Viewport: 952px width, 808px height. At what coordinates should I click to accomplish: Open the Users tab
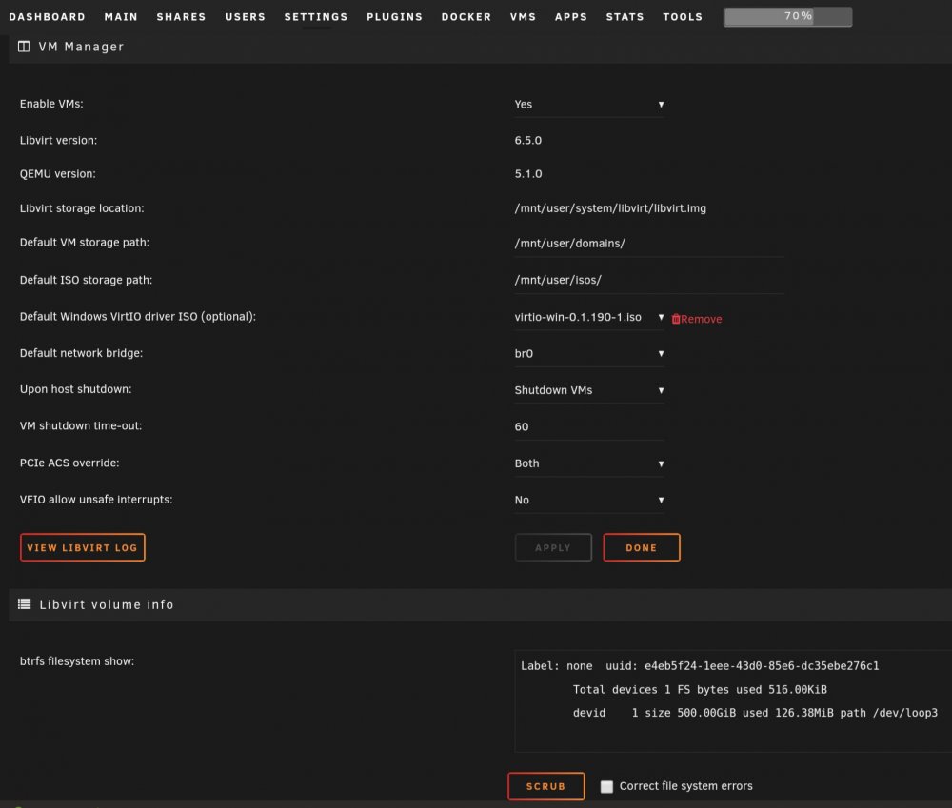(246, 17)
